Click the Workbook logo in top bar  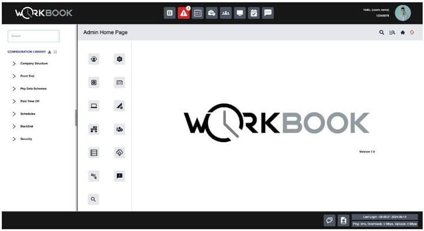[44, 13]
